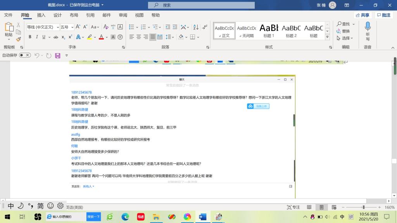397x223 pixels.
Task: Click the 共享 share button
Action: click(362, 15)
